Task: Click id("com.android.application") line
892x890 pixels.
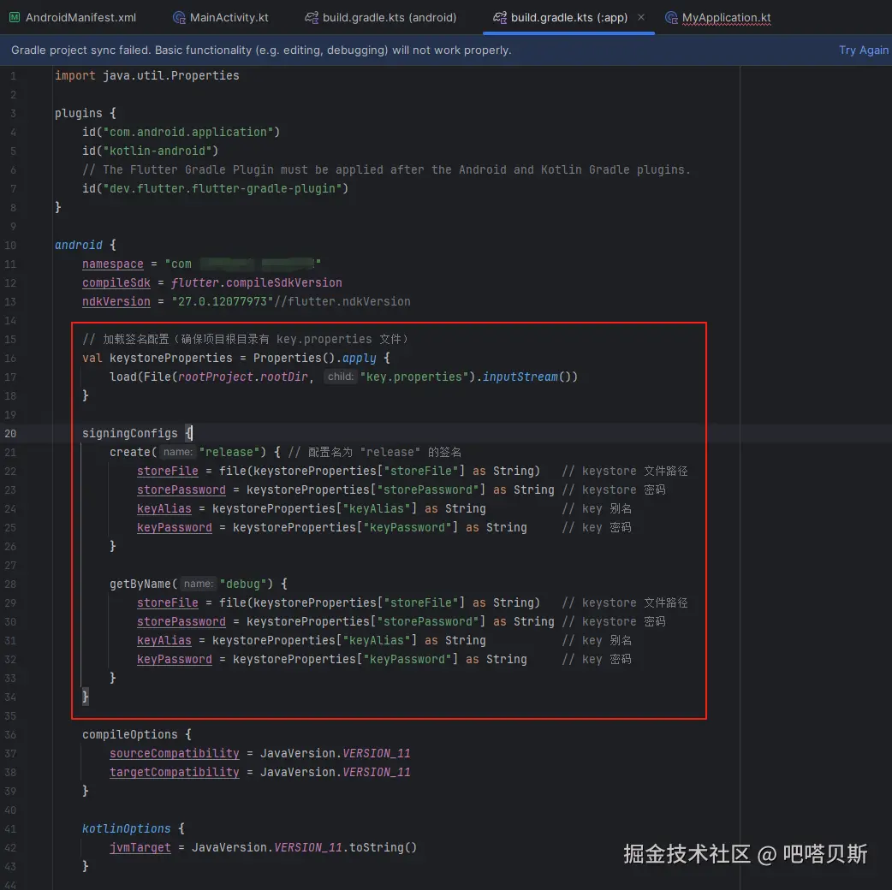Action: click(181, 132)
